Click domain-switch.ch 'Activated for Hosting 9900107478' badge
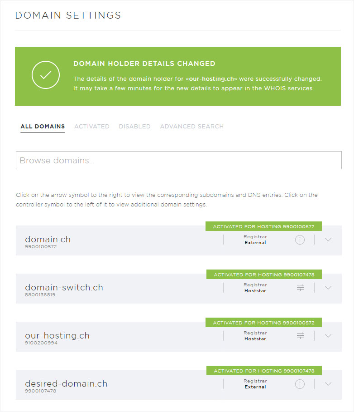Screen dimensions: 354x412 coord(264,275)
